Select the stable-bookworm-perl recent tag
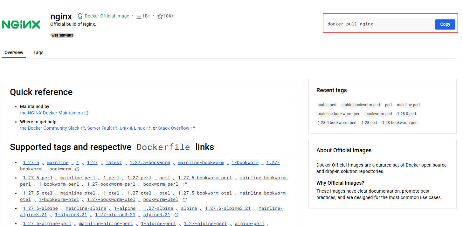 click(361, 105)
